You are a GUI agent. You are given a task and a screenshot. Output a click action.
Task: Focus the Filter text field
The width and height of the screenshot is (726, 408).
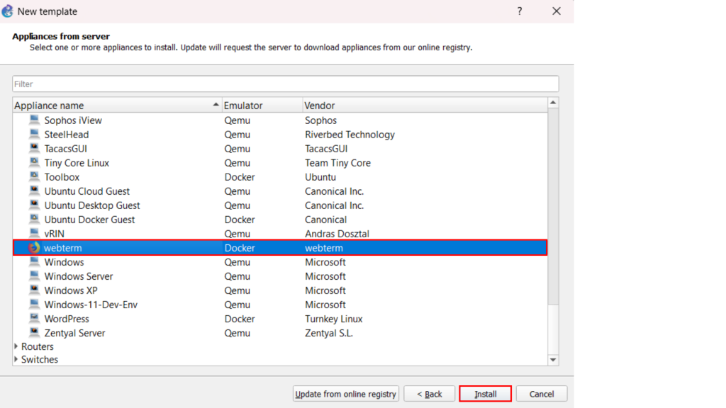click(285, 84)
